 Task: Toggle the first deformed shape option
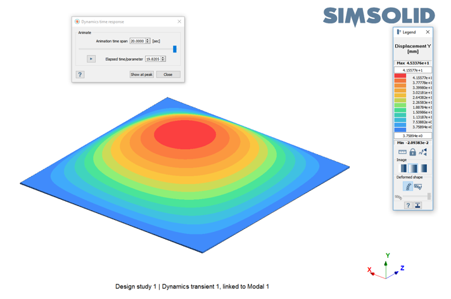coord(408,186)
